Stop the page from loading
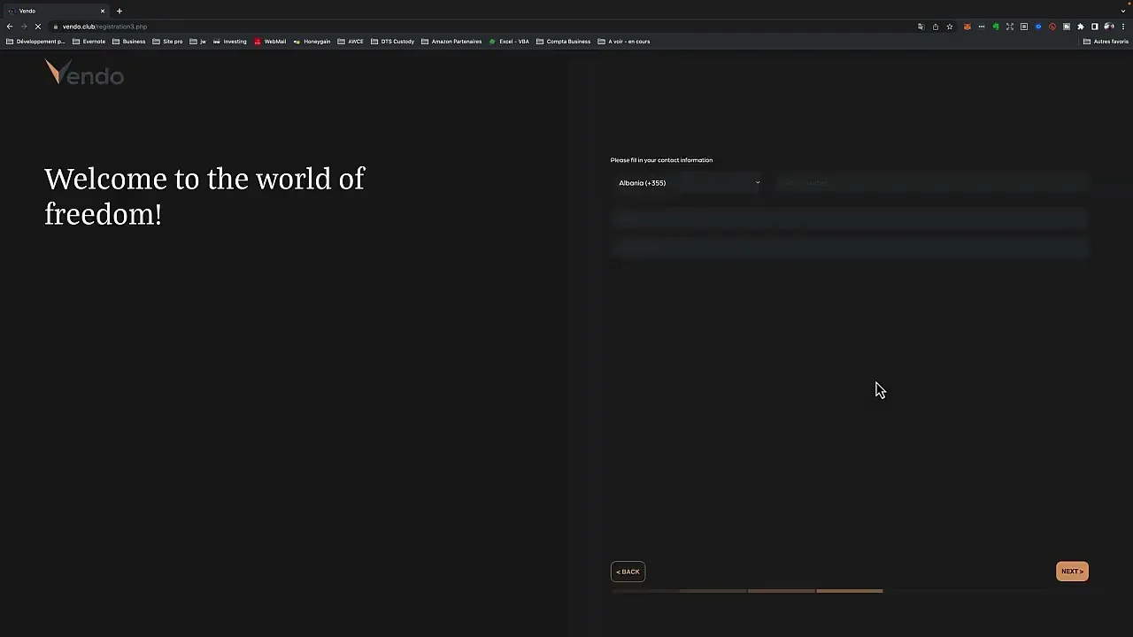 pos(38,27)
